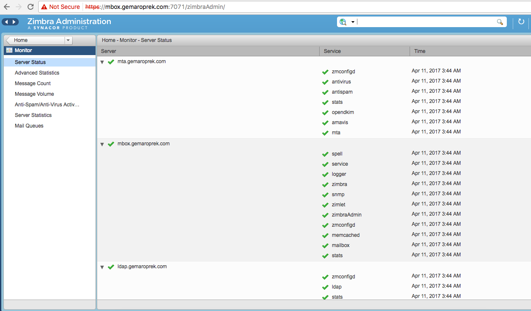Click the antivirus service status checkmark
The height and width of the screenshot is (311, 531).
pyautogui.click(x=325, y=82)
